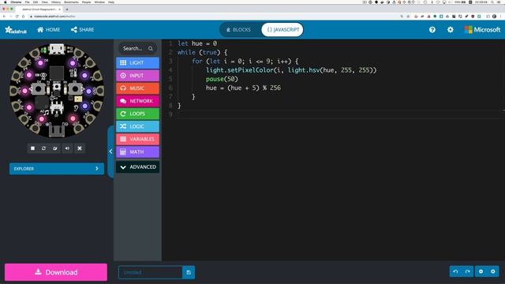Open the settings gear in header
The height and width of the screenshot is (284, 505).
[x=451, y=30]
